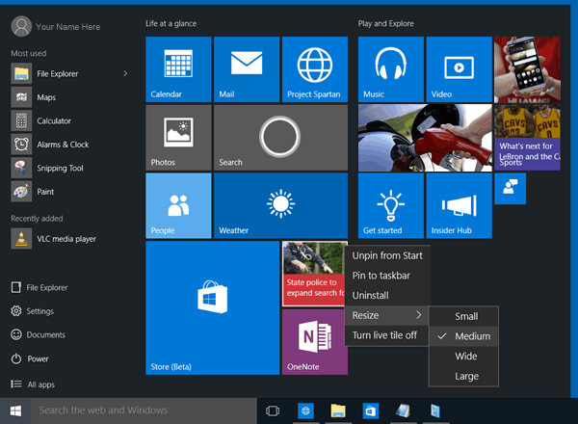Open the State police news tile
Screen dimensions: 578x424
[x=313, y=274]
